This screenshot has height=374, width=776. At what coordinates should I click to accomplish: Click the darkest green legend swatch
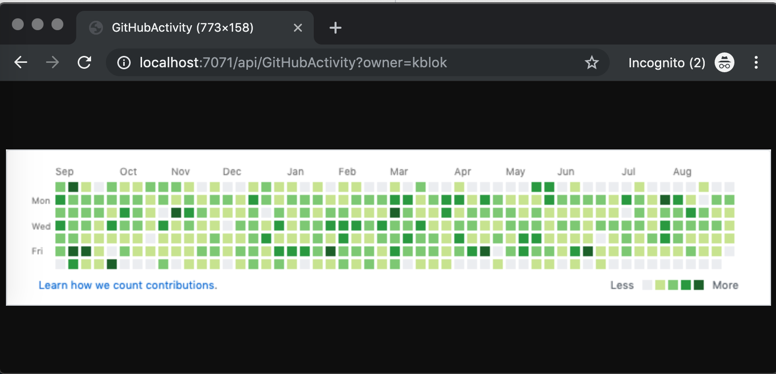coord(698,285)
